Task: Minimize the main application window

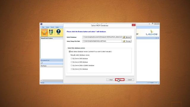Action: (149, 24)
